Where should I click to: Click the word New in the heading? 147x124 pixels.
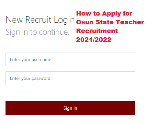click(x=14, y=20)
